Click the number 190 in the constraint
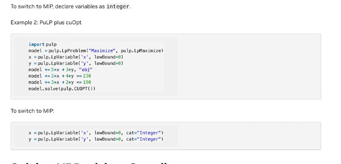 coord(87,82)
